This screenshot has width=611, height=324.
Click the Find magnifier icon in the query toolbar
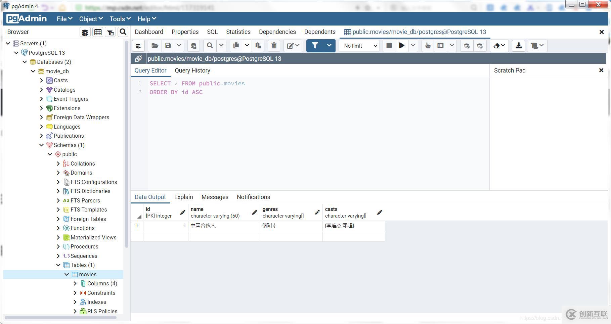click(210, 46)
